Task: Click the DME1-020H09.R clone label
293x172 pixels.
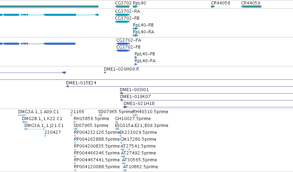Action: click(x=122, y=69)
